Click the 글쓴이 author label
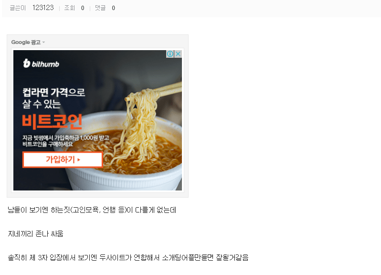 pyautogui.click(x=18, y=8)
